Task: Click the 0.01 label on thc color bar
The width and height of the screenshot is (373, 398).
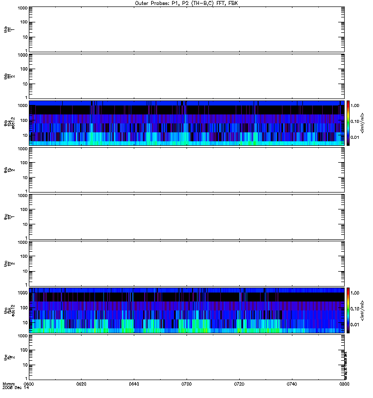Action: 355,325
